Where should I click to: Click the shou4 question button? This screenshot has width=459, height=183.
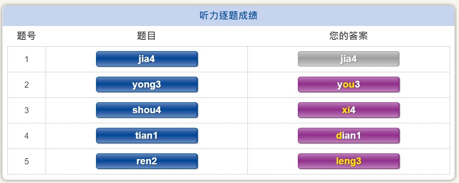coord(147,110)
